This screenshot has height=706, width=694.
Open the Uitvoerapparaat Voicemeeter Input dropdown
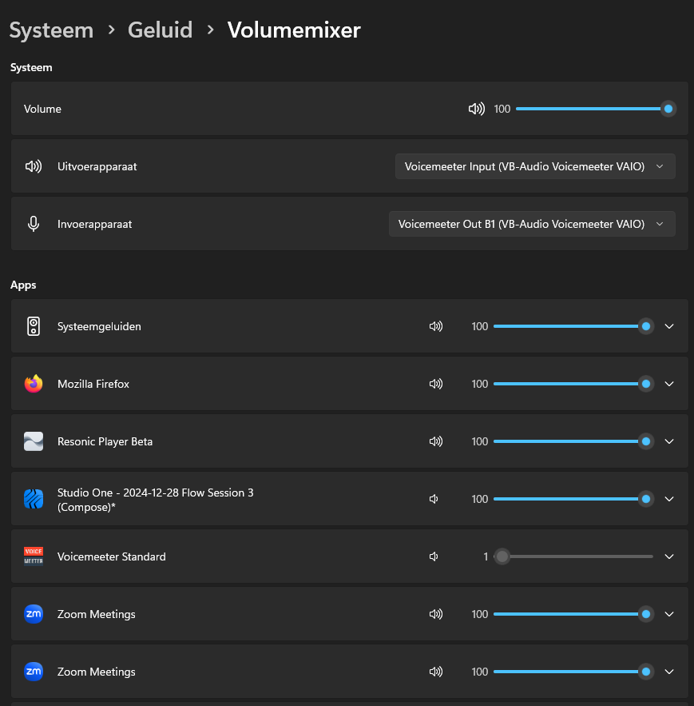(535, 166)
